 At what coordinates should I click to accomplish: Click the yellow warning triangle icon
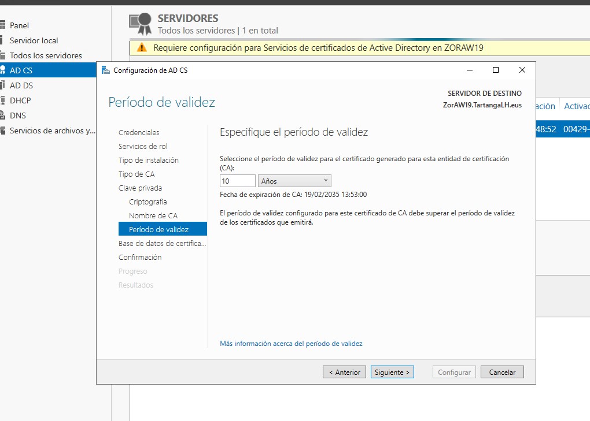click(x=142, y=48)
